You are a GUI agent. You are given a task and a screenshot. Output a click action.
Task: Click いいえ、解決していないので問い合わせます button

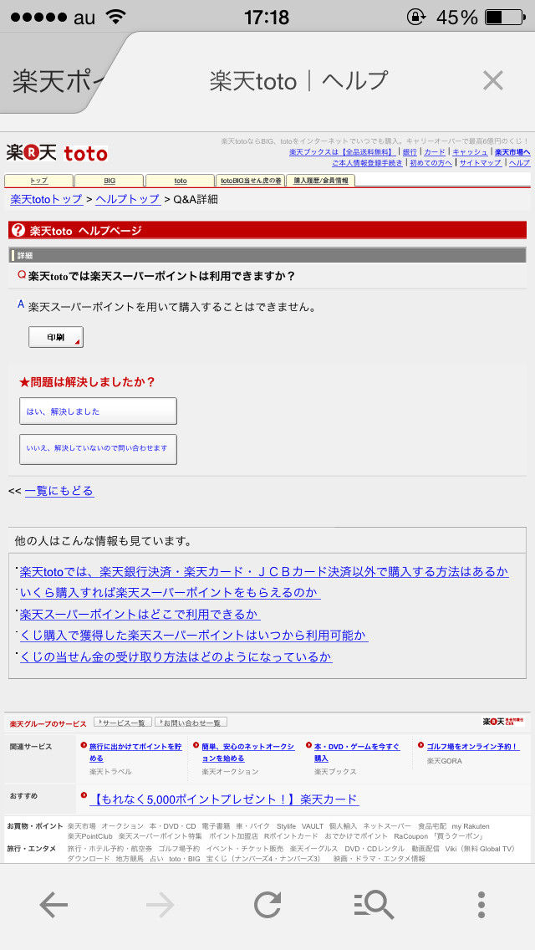(98, 449)
